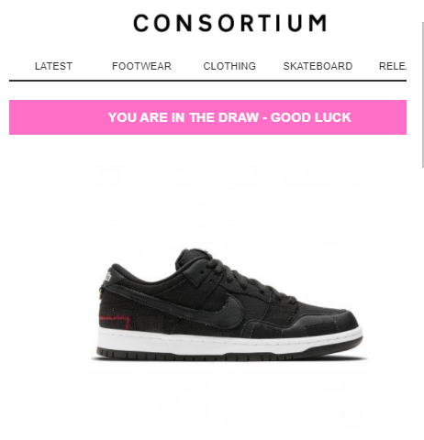Image resolution: width=424 pixels, height=440 pixels.
Task: Click the white logo tab on the heel
Action: coord(107,275)
